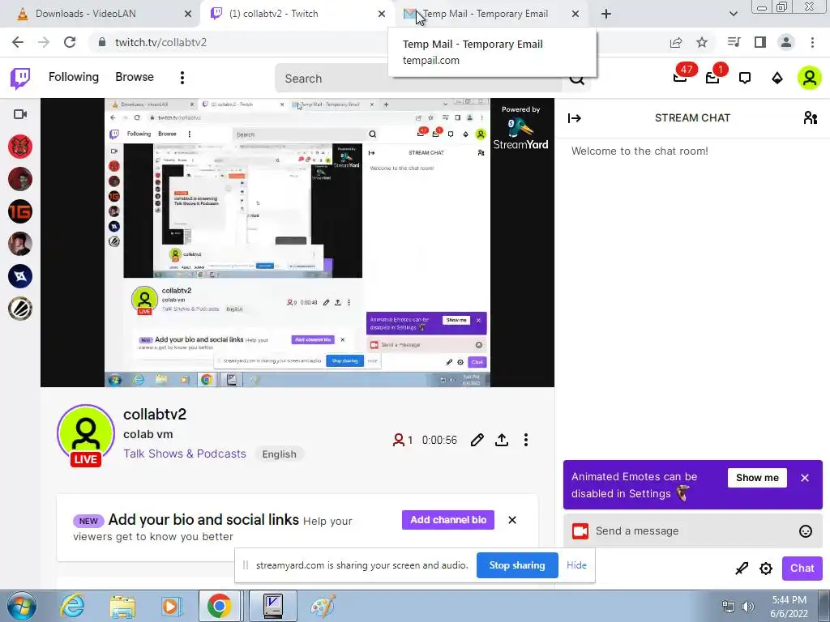Click Stop sharing button

(517, 564)
